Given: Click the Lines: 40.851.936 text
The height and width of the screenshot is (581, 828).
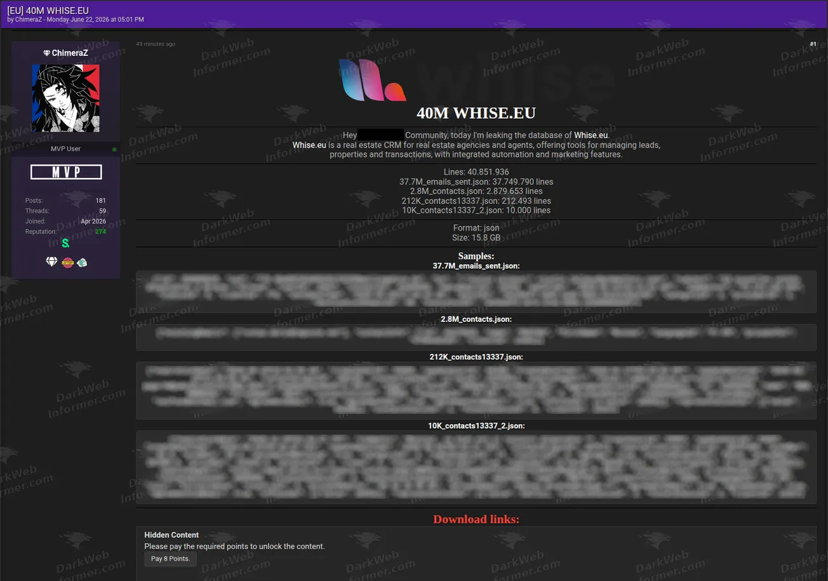Looking at the screenshot, I should pos(476,172).
